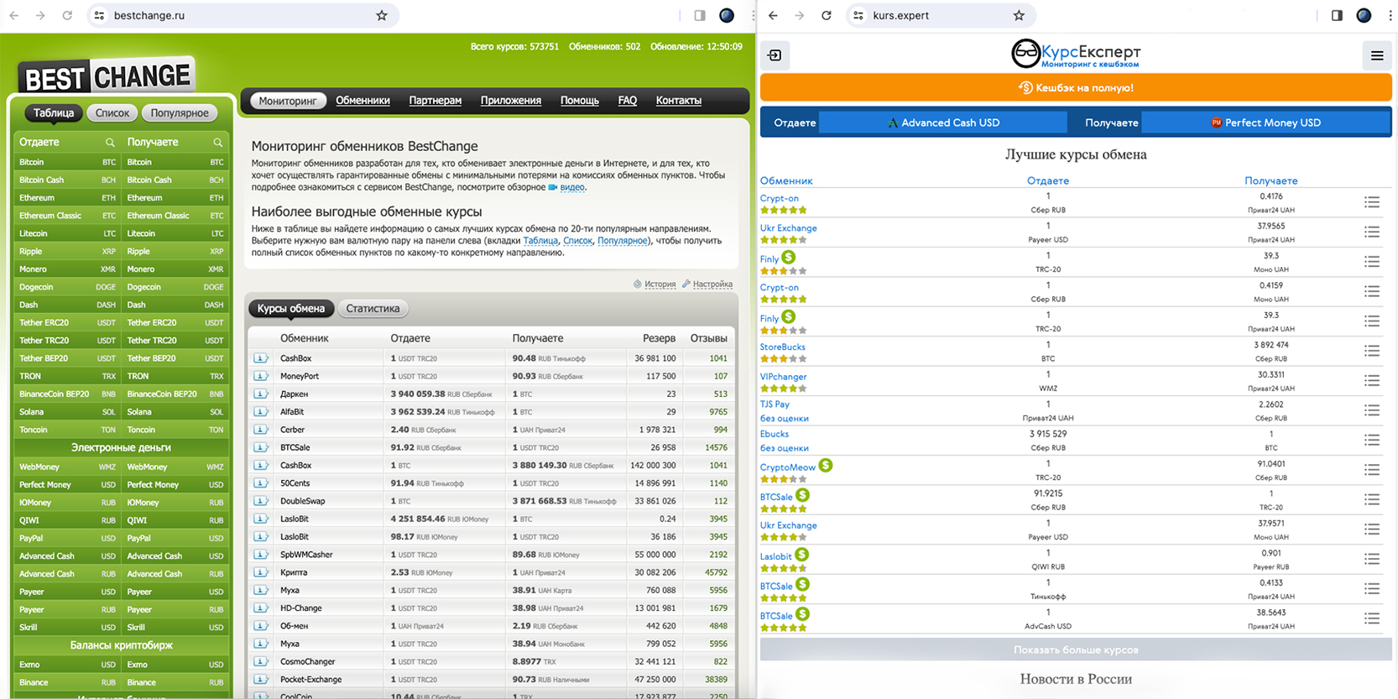1398x699 pixels.
Task: Search the Получаете currency column
Action: [x=218, y=143]
